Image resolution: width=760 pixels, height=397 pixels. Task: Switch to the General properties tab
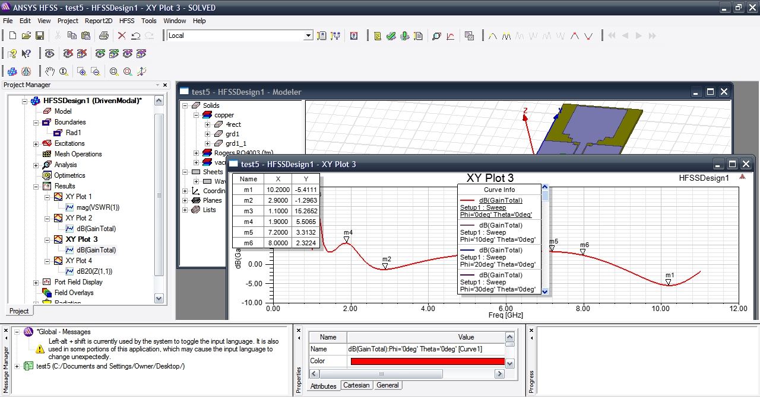click(x=388, y=385)
